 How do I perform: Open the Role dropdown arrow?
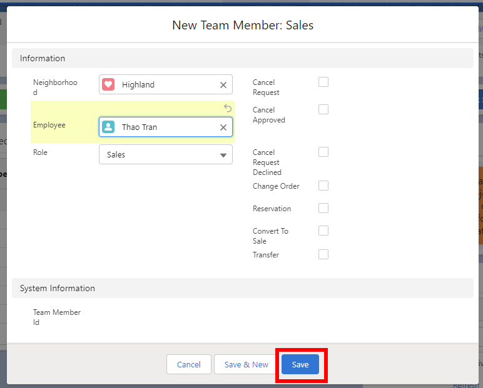pos(223,155)
